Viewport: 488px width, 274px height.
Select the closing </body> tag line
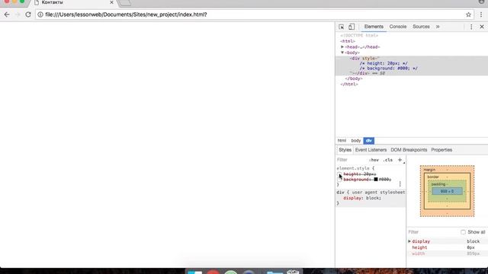point(354,78)
